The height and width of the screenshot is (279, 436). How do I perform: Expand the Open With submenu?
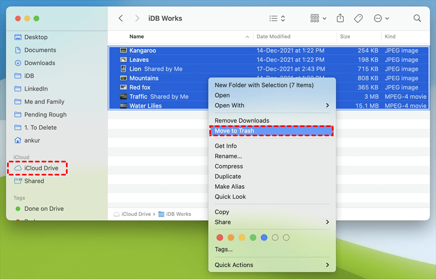[272, 105]
